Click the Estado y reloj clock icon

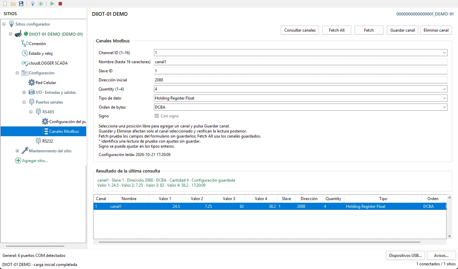(25, 53)
